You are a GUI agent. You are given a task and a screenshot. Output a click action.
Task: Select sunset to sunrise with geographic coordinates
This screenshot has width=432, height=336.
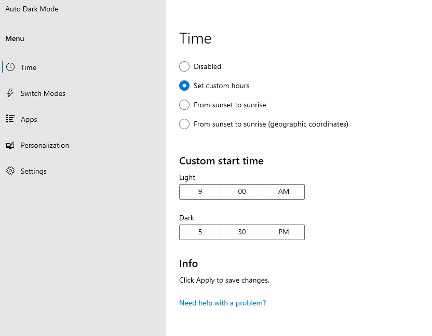(x=184, y=124)
